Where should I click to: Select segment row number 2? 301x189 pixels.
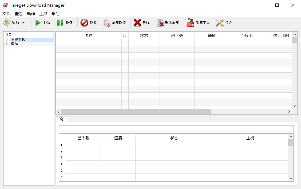[61, 151]
